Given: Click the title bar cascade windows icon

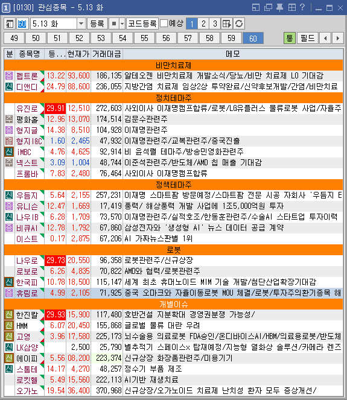Looking at the screenshot, I should click(268, 7).
